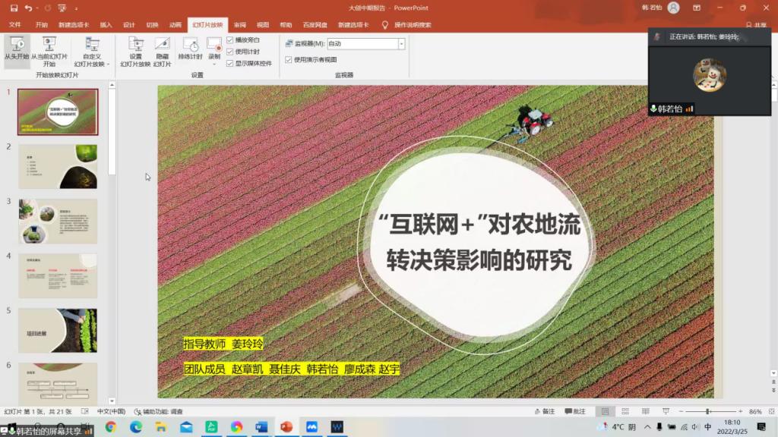Start slideshow with 从头开始 icon

(16, 49)
